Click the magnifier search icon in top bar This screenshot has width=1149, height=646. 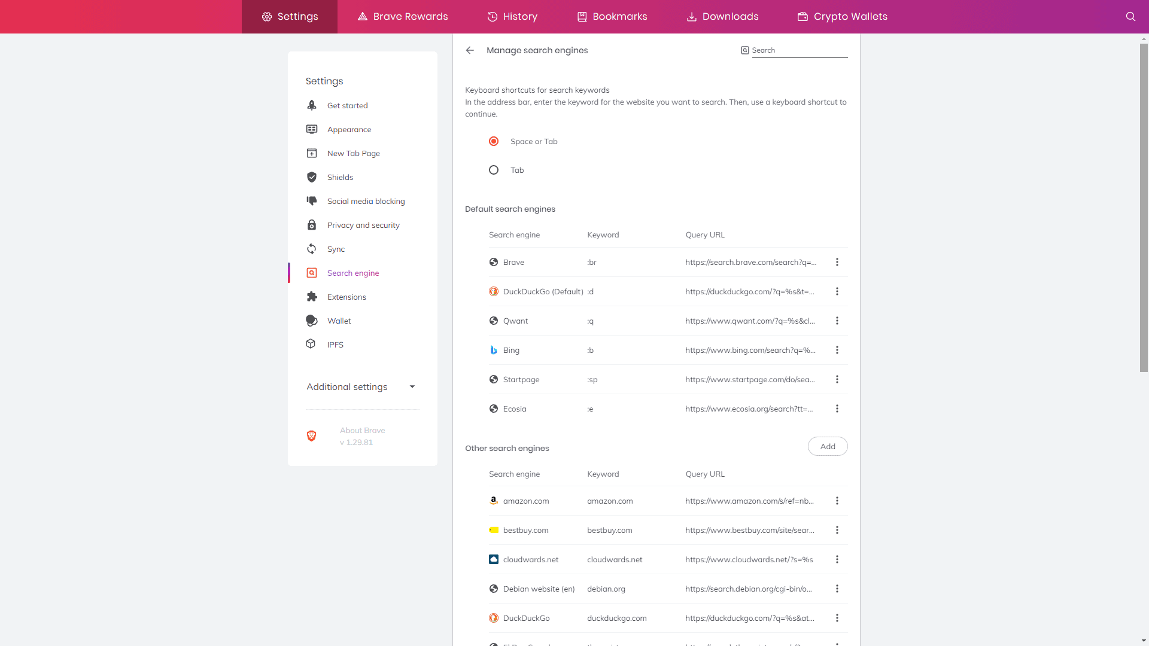pyautogui.click(x=1130, y=17)
